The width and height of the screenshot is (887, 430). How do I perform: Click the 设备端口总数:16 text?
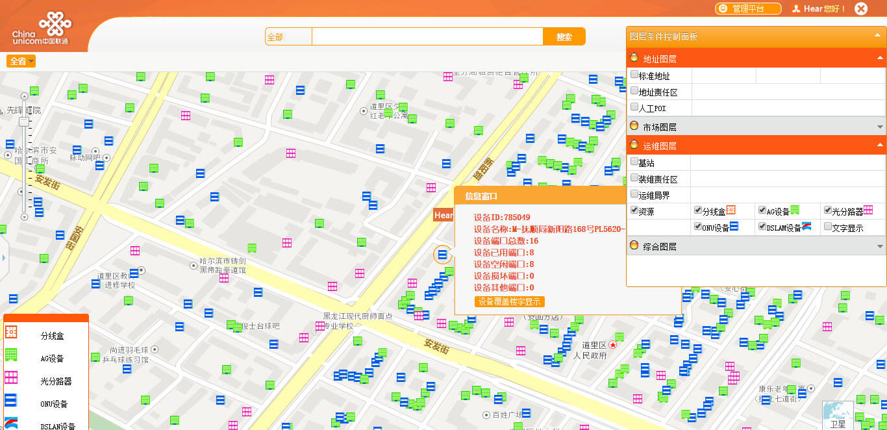coord(506,240)
